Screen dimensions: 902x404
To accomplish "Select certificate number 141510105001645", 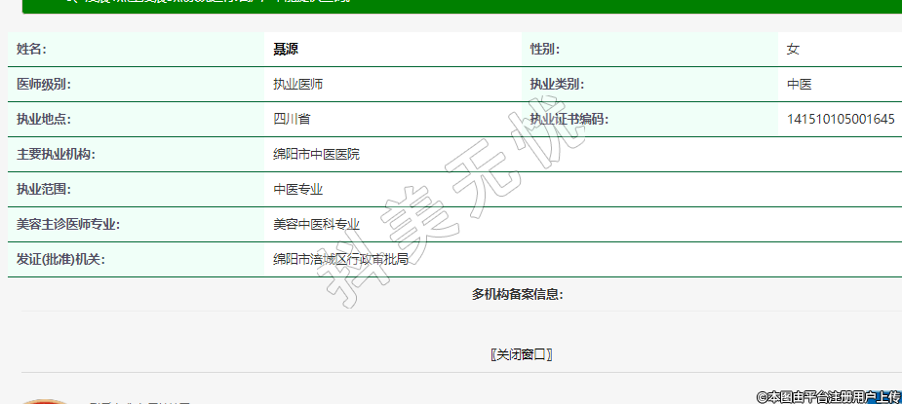I will point(841,119).
